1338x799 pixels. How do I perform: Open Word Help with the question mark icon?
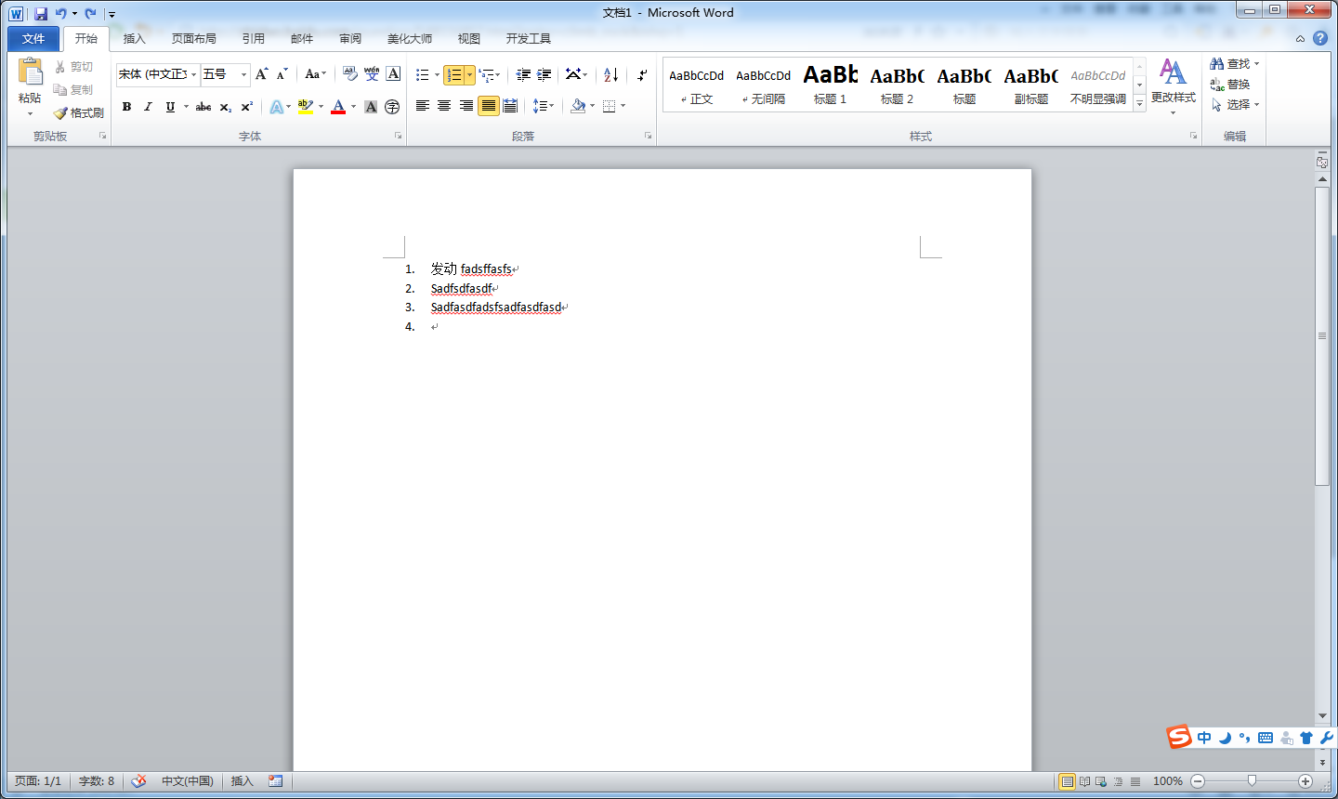click(x=1320, y=38)
